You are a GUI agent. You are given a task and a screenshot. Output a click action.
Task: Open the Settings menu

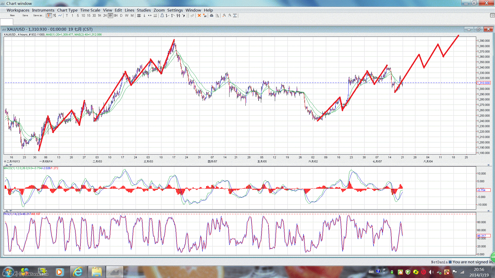point(175,10)
